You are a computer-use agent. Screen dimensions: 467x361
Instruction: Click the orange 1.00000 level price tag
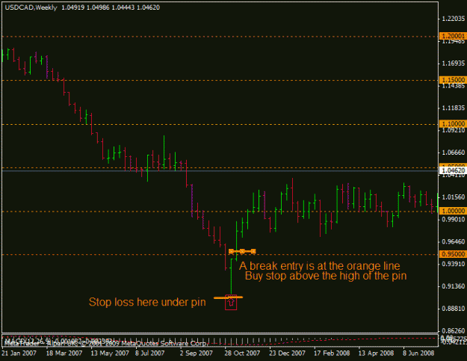(452, 211)
